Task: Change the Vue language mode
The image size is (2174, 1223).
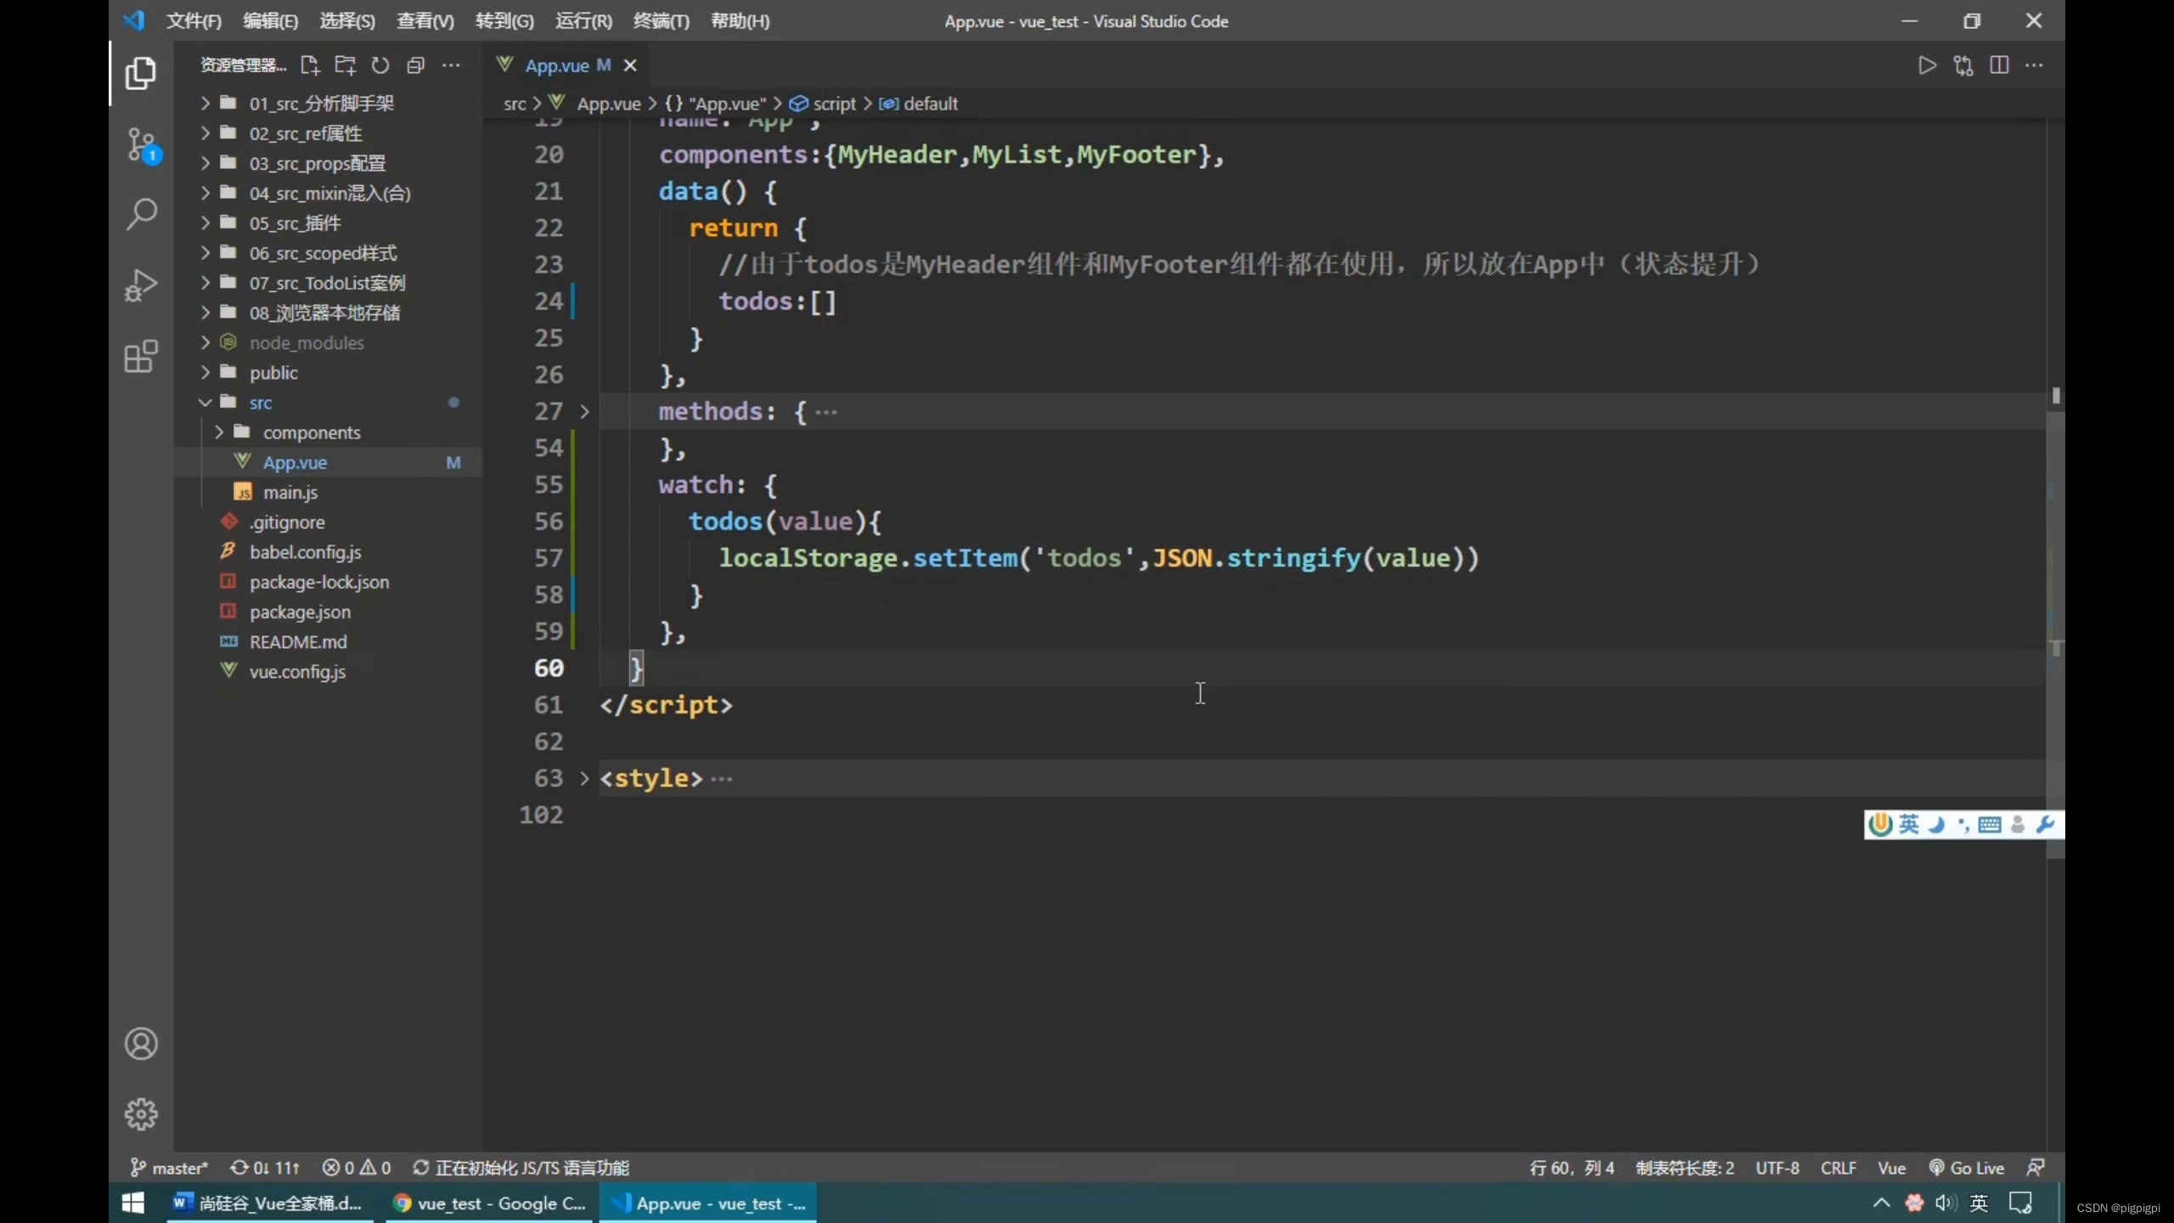Action: tap(1891, 1168)
